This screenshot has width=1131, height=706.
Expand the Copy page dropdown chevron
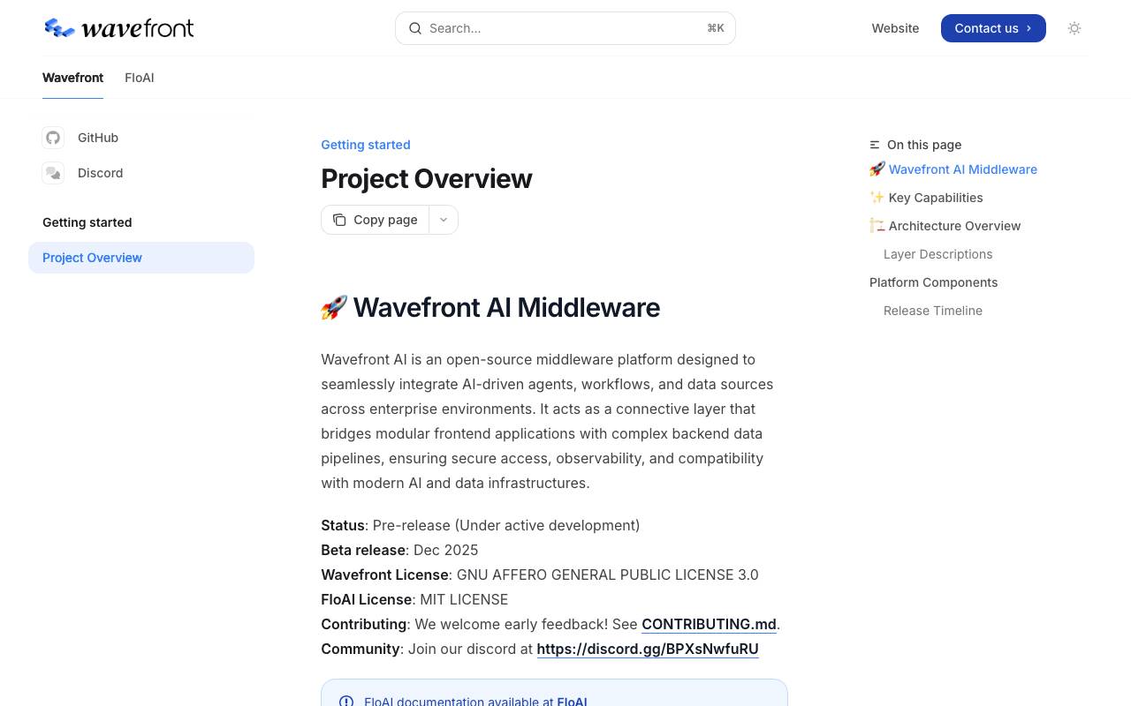[x=444, y=220]
